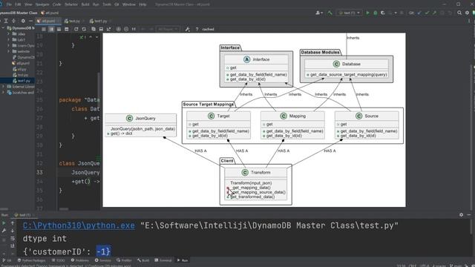Show editor-only layout icon in PlantUML toolbar
Image resolution: width=475 pixels, height=267 pixels.
(x=44, y=29)
